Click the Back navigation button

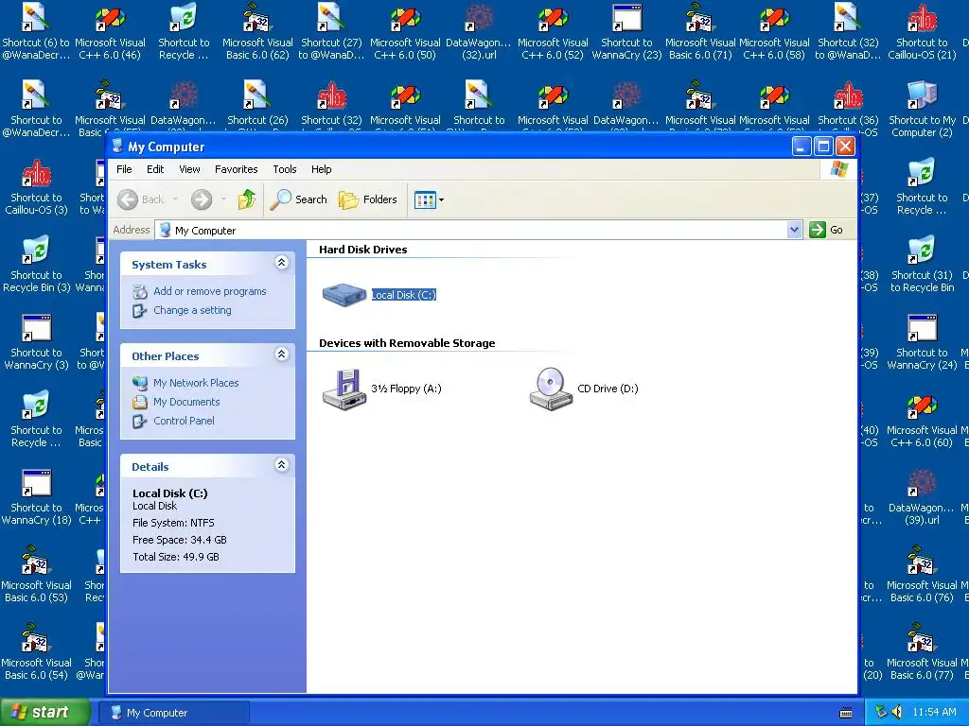(142, 199)
